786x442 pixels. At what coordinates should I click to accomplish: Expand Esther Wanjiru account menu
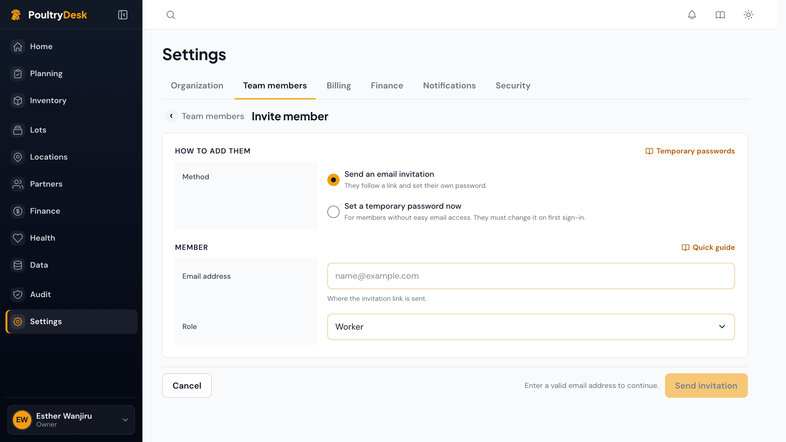pyautogui.click(x=71, y=420)
